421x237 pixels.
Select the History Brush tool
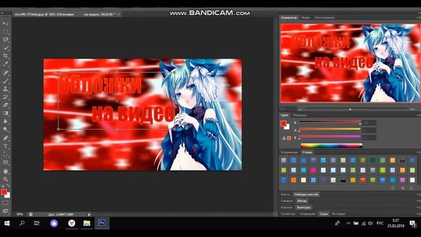(x=5, y=97)
